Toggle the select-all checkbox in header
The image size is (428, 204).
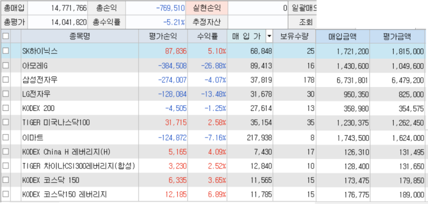pos(6,36)
